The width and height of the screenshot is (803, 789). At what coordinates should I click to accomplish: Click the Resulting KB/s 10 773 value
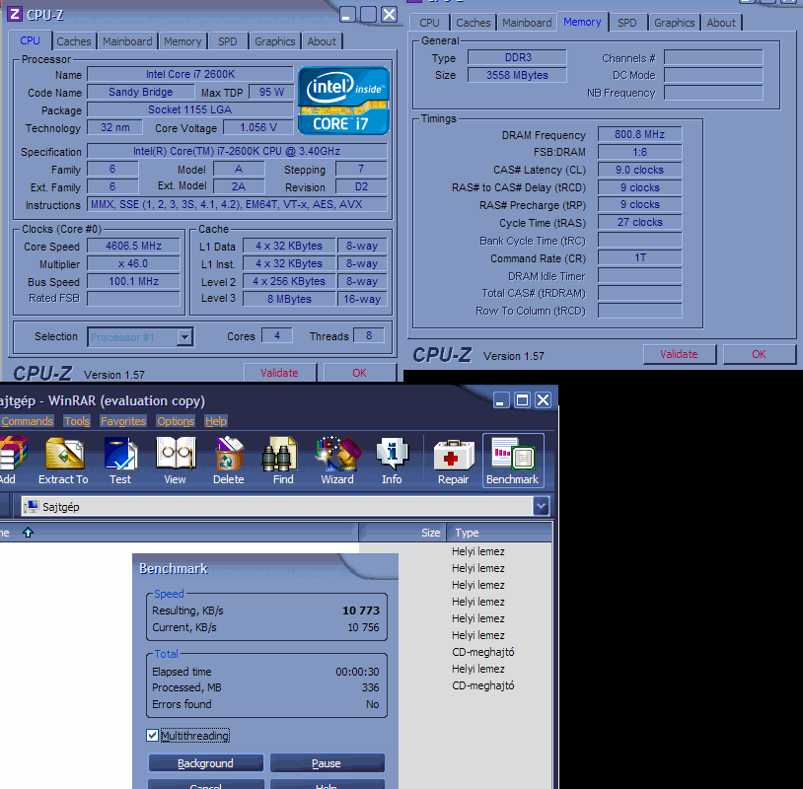point(361,610)
